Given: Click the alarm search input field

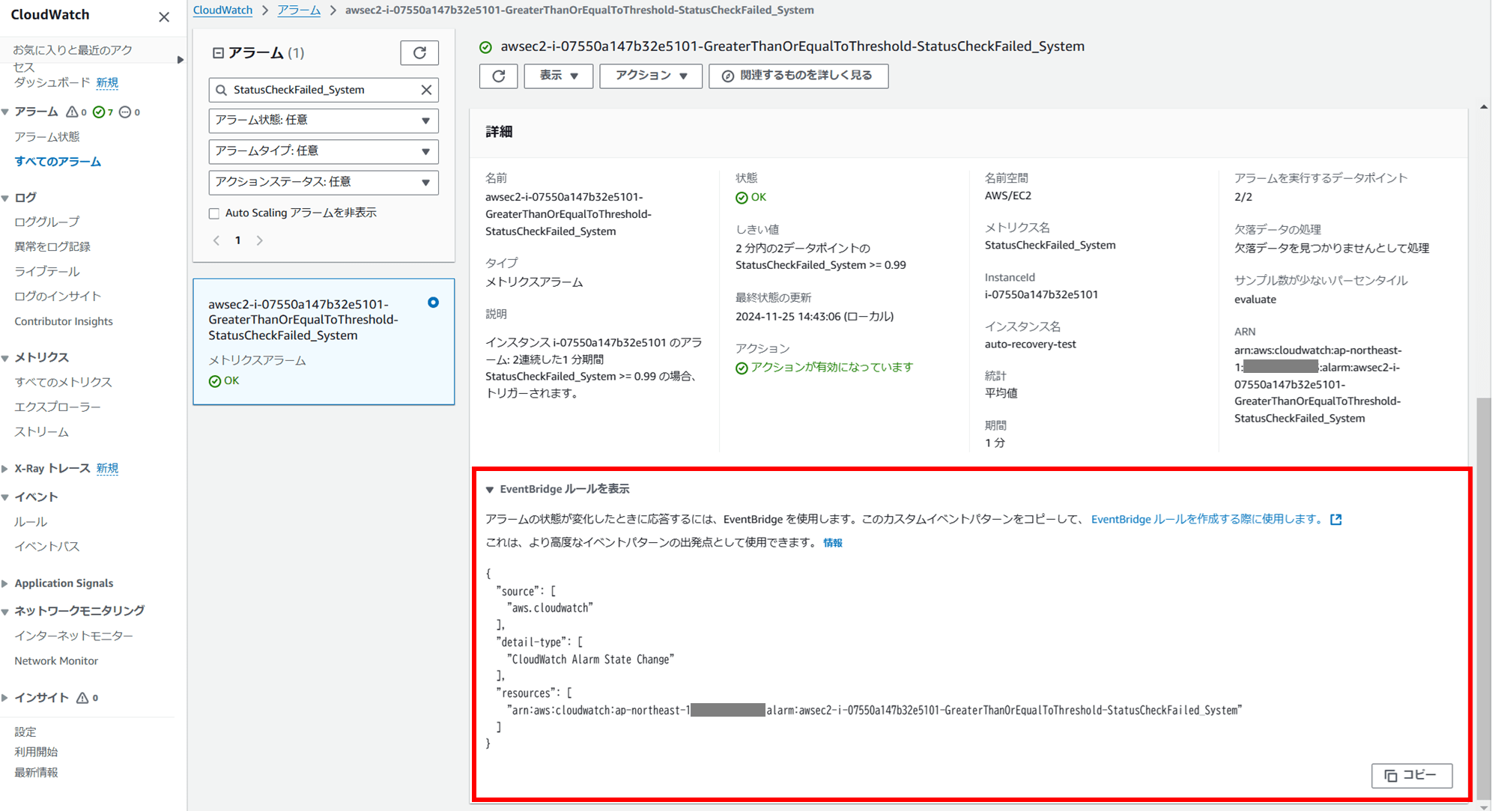Looking at the screenshot, I should tap(324, 90).
